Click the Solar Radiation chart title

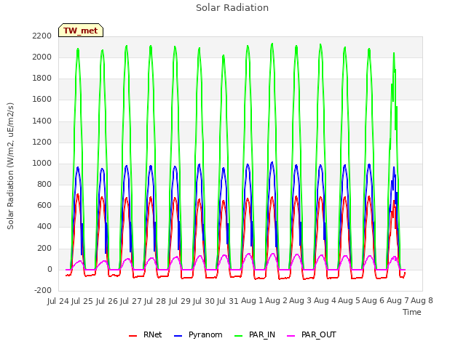pyautogui.click(x=232, y=8)
